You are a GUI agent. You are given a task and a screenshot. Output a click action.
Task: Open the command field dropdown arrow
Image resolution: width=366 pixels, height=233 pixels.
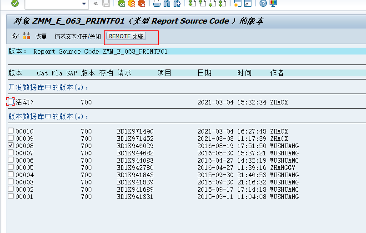[84, 4]
